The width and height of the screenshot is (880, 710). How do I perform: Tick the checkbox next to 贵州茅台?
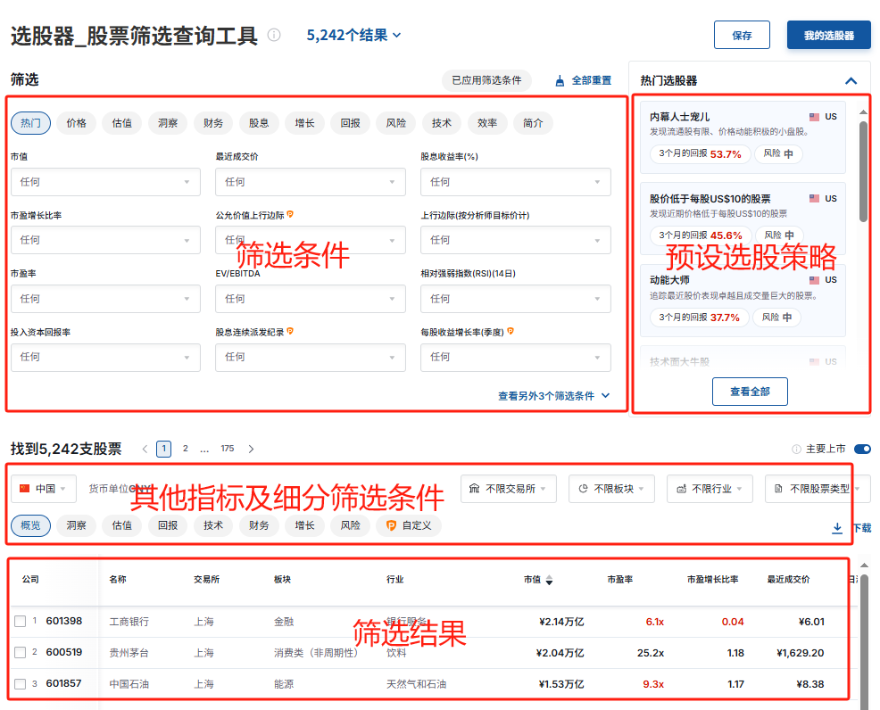pos(21,653)
